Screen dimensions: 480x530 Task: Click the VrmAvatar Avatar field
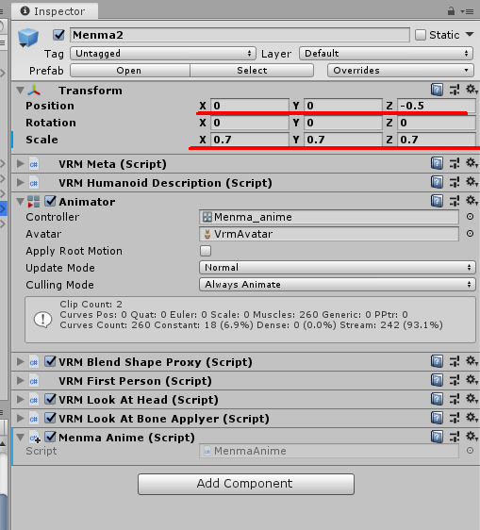[329, 234]
